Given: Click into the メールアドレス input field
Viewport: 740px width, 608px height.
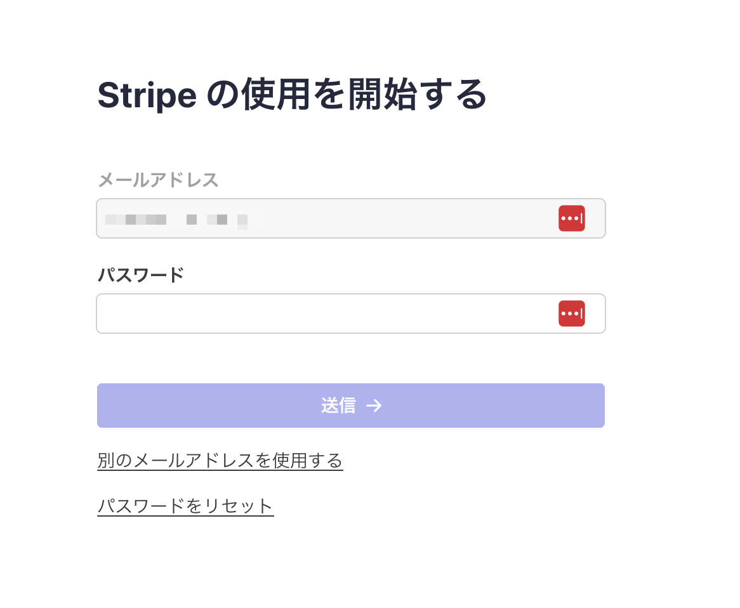Looking at the screenshot, I should [x=381, y=218].
